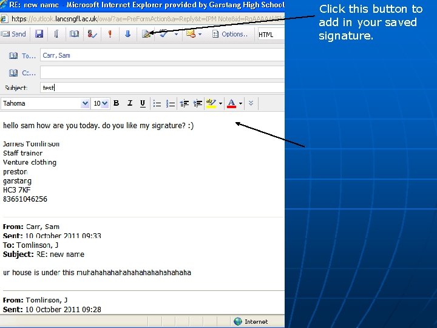Viewport: 437px width, 328px height.
Task: Apply bulleted list formatting
Action: (x=157, y=103)
